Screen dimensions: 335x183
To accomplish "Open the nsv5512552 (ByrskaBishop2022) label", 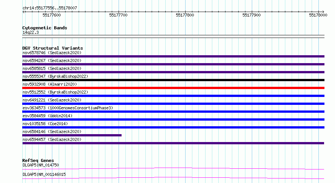I will (x=55, y=92).
